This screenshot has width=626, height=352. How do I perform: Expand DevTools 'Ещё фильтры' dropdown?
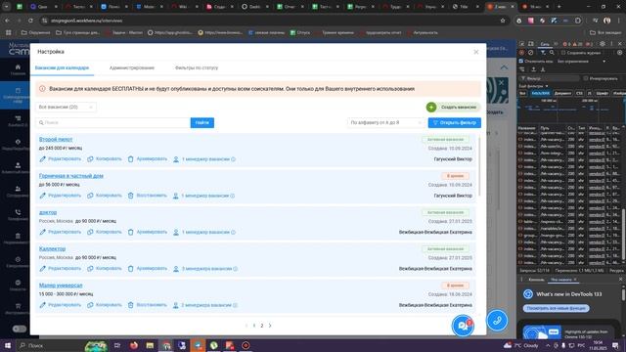pos(533,86)
